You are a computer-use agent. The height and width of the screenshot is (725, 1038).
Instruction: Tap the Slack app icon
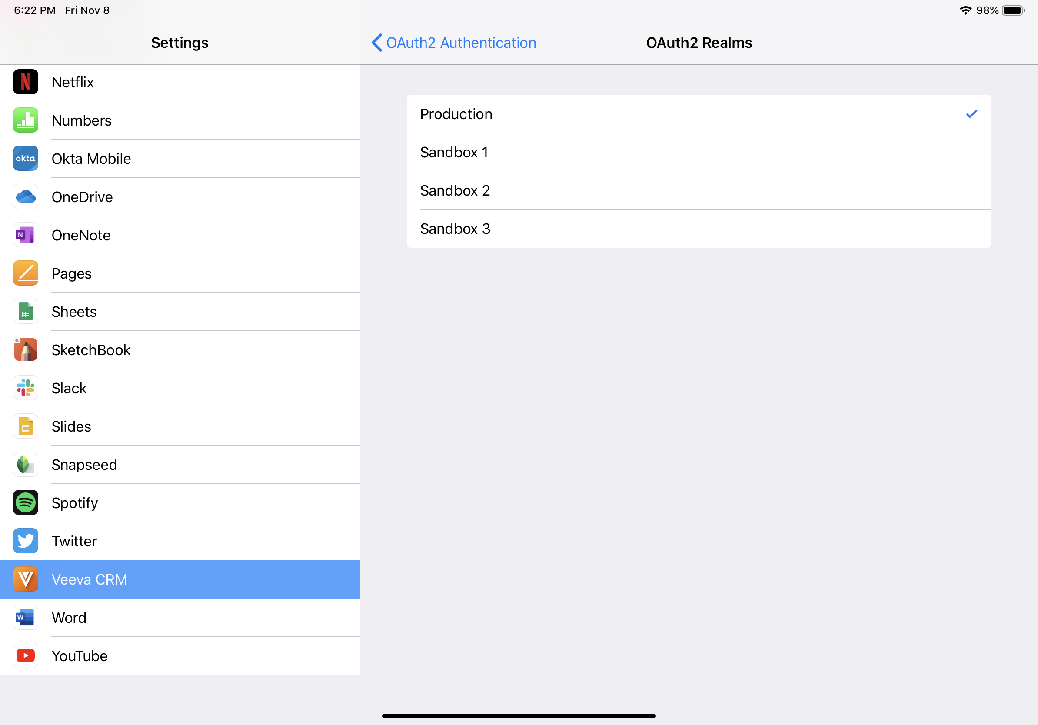click(x=26, y=388)
